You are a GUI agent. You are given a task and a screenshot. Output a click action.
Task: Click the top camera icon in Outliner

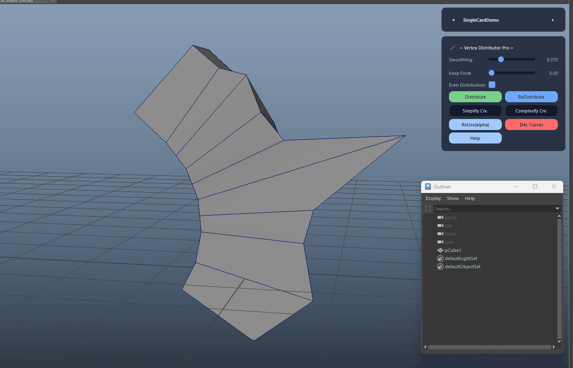click(440, 226)
